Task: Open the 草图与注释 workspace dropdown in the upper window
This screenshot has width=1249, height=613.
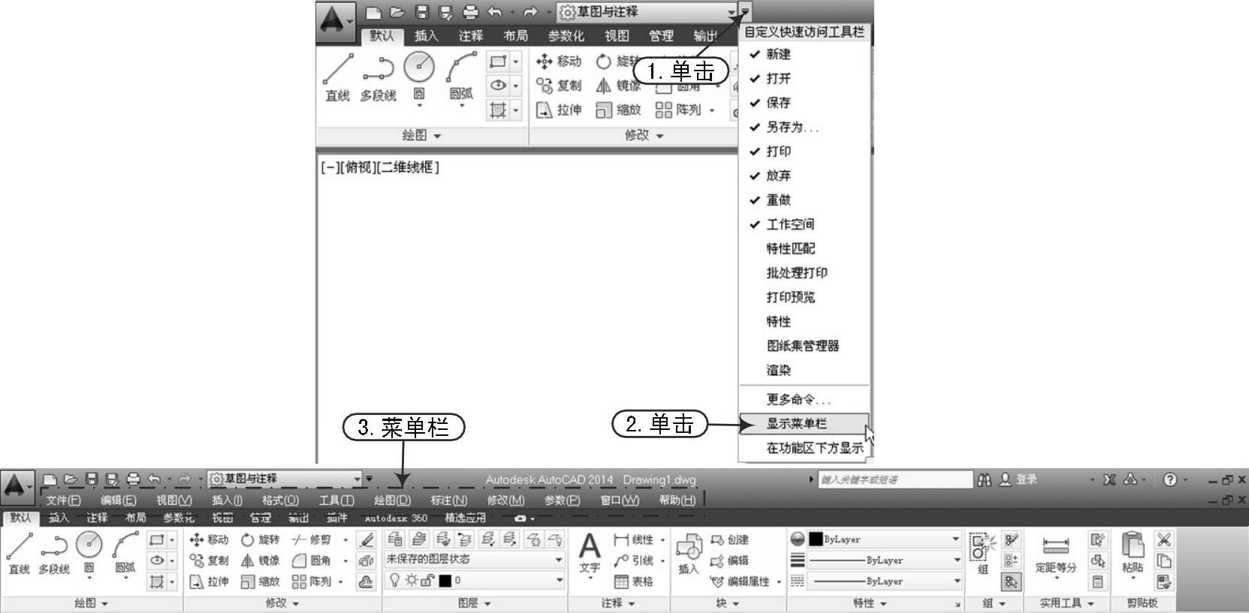Action: 647,12
